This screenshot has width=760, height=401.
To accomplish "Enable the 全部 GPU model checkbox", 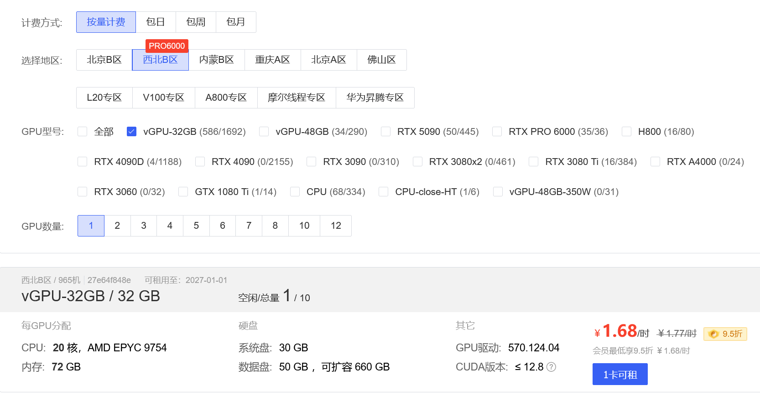I will [83, 132].
